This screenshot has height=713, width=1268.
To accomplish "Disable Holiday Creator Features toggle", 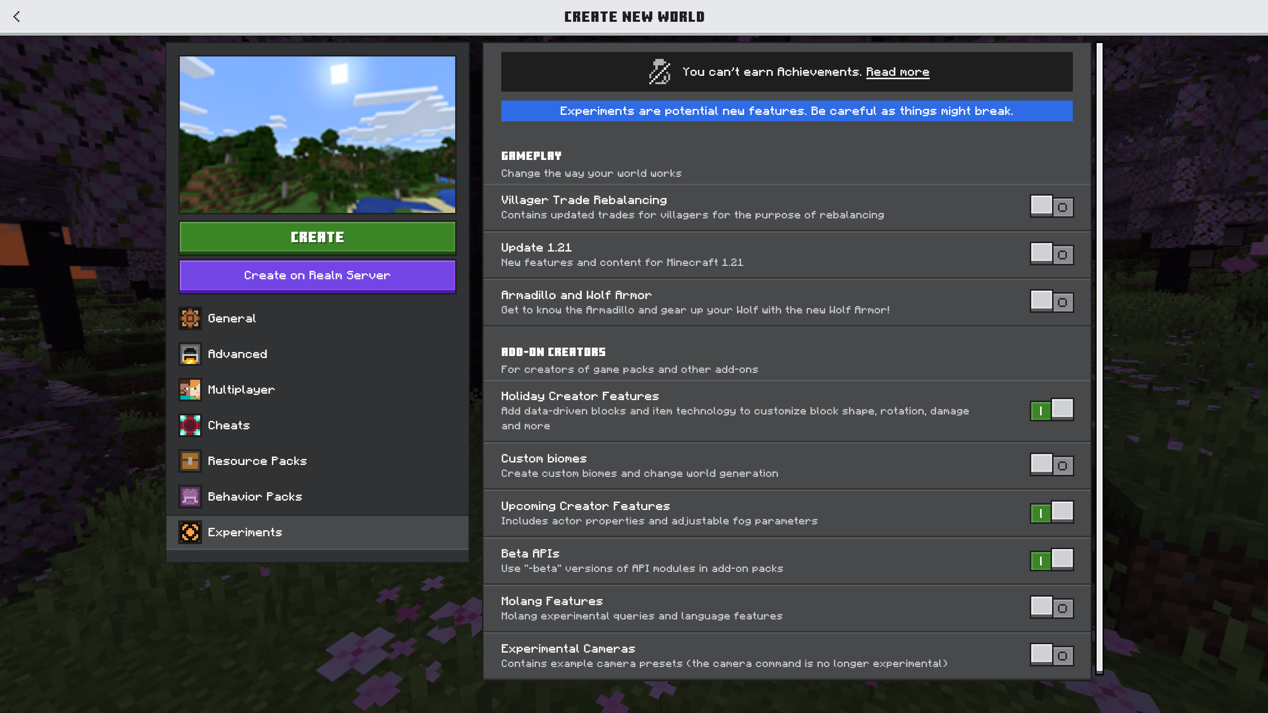I will pos(1052,410).
